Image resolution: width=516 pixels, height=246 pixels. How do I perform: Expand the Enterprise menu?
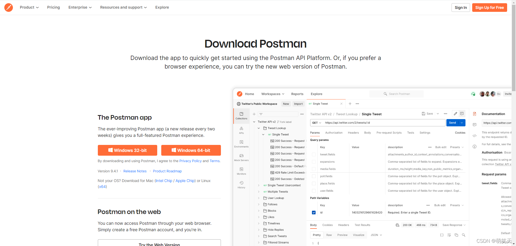point(80,7)
